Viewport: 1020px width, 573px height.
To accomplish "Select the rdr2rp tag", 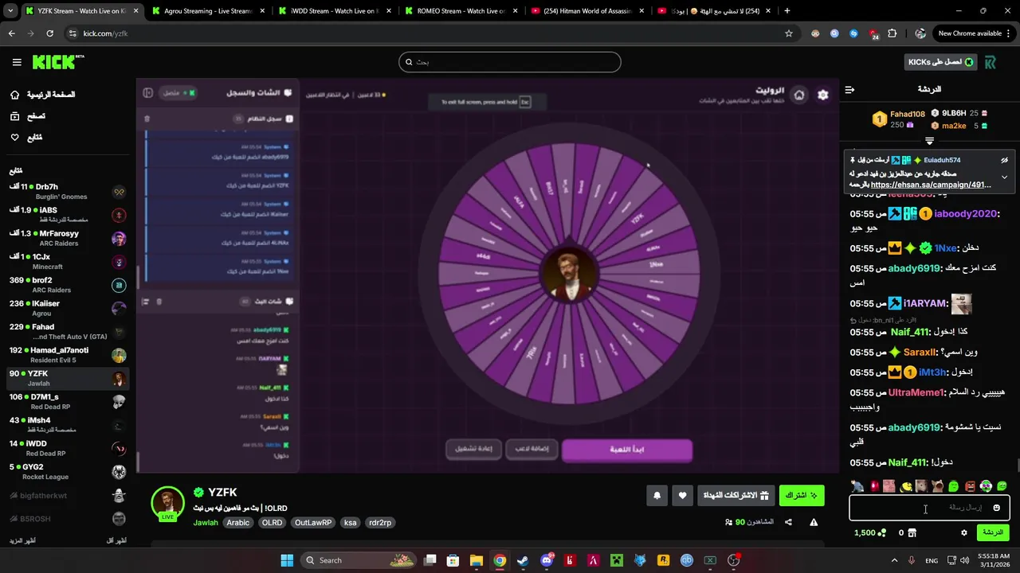I will coord(380,523).
